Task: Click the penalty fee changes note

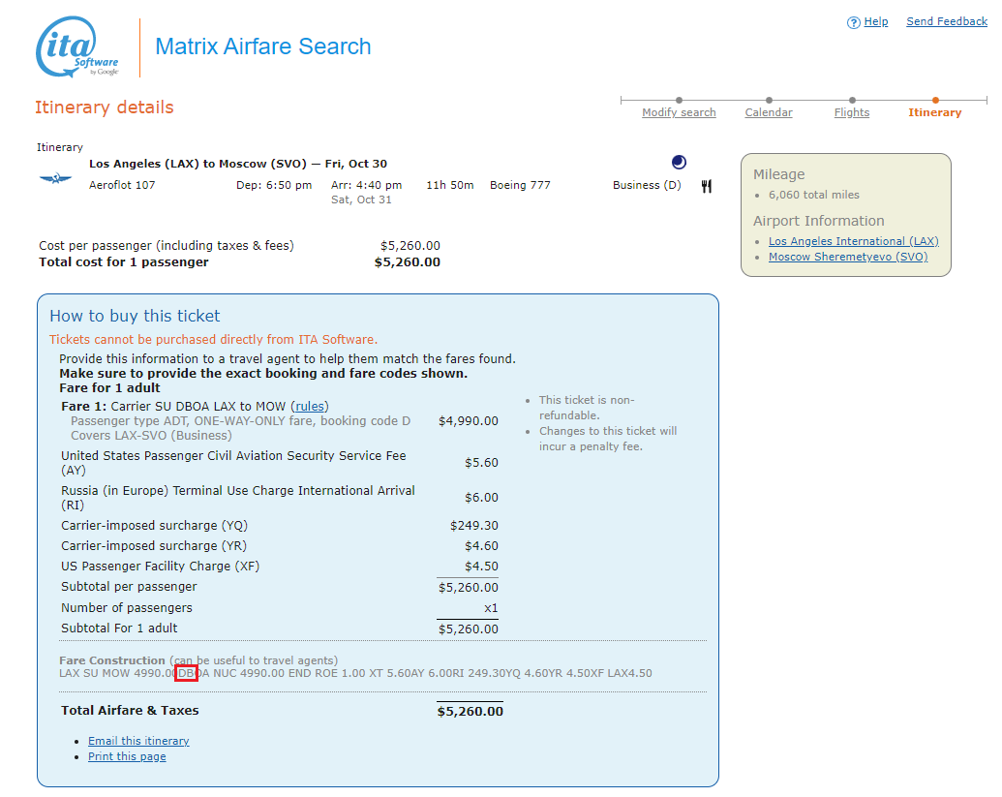Action: tap(608, 439)
